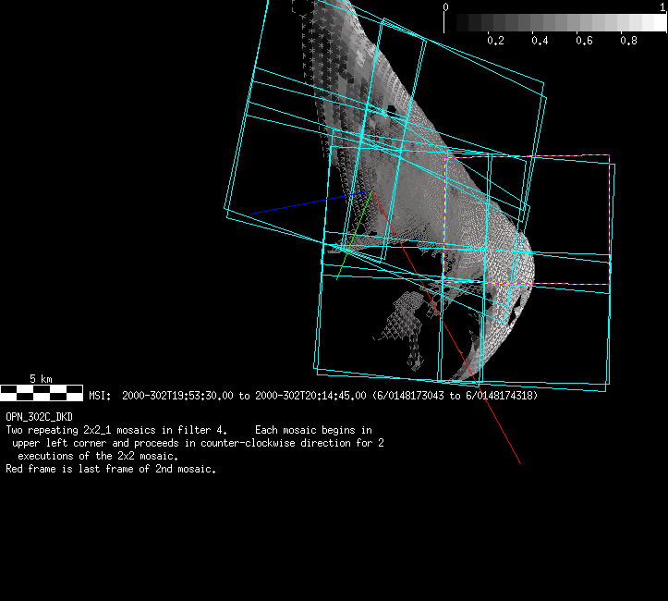This screenshot has width=668, height=601.
Task: Click the colorbar minimum label 0
Action: pos(446,6)
